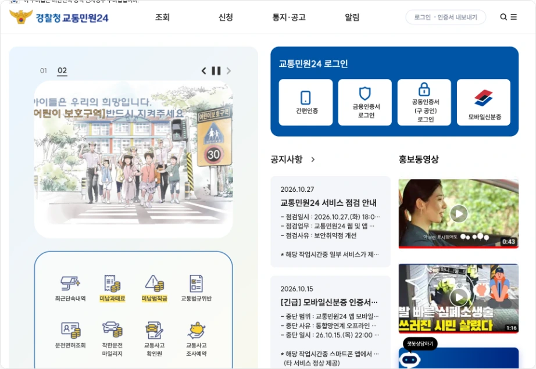
Task: Open 교통사고 조사예약 icon
Action: tap(196, 339)
